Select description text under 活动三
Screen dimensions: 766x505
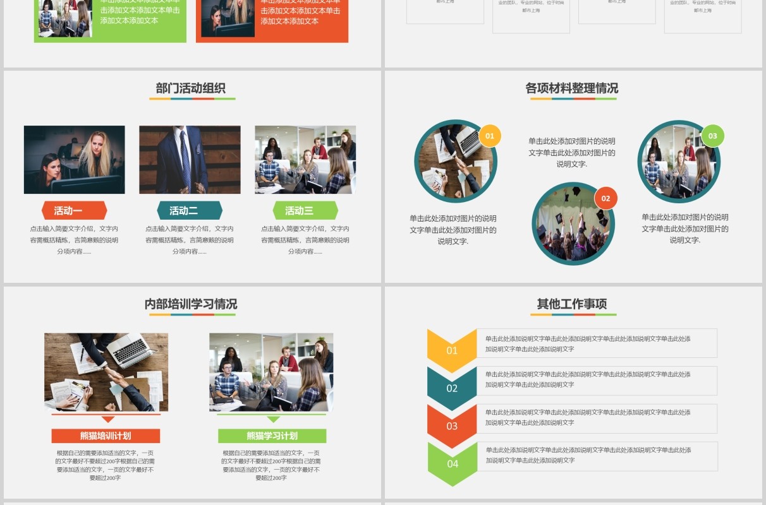(x=305, y=240)
